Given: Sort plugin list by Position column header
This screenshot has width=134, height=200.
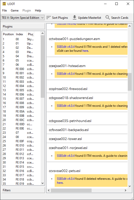Looking at the screenshot, I should tap(8, 34).
